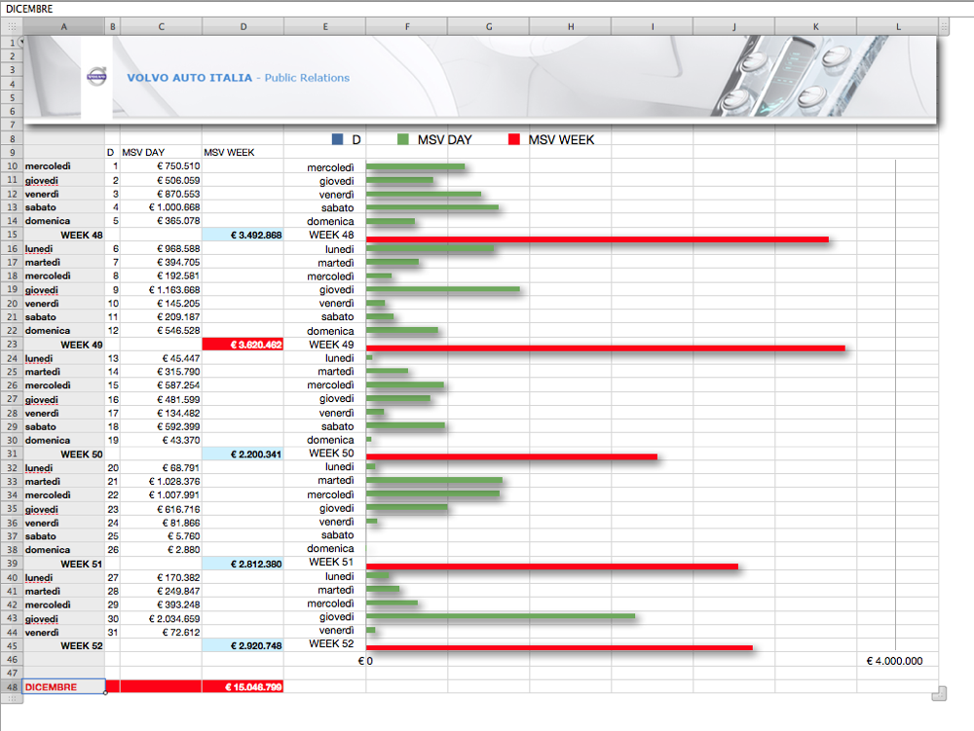Click the table resize handle at bottom-right corner
Image resolution: width=974 pixels, height=731 pixels.
pyautogui.click(x=938, y=693)
